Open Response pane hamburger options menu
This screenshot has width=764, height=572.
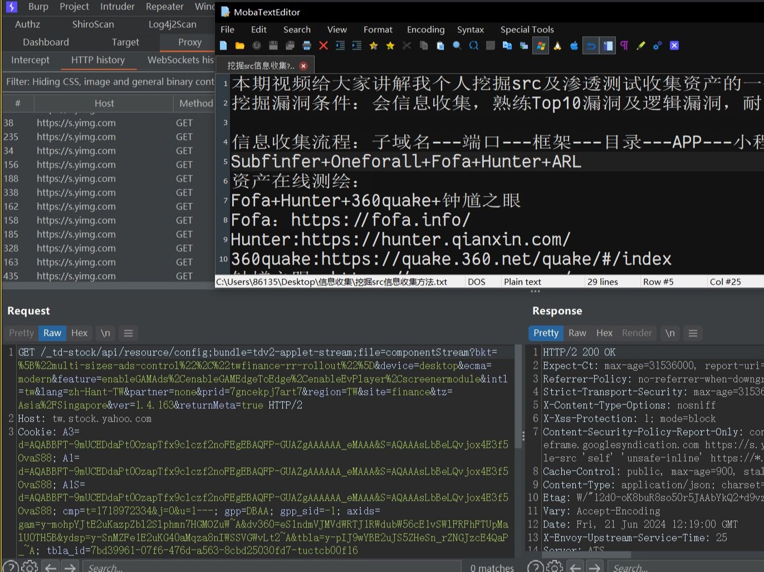(x=693, y=333)
